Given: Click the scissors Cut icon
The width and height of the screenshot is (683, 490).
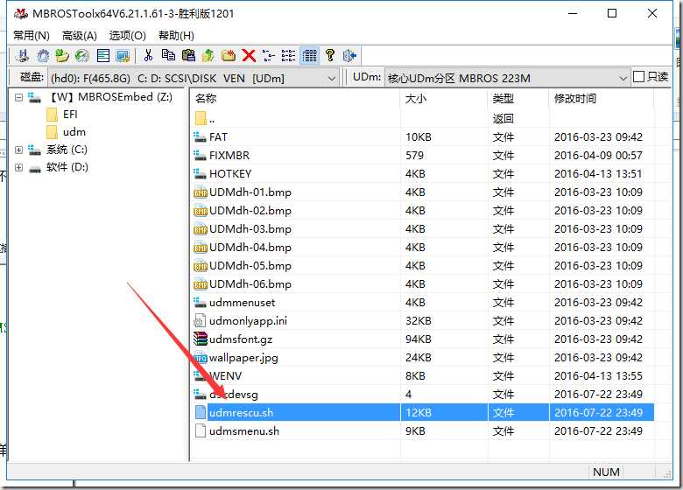Looking at the screenshot, I should tap(148, 55).
